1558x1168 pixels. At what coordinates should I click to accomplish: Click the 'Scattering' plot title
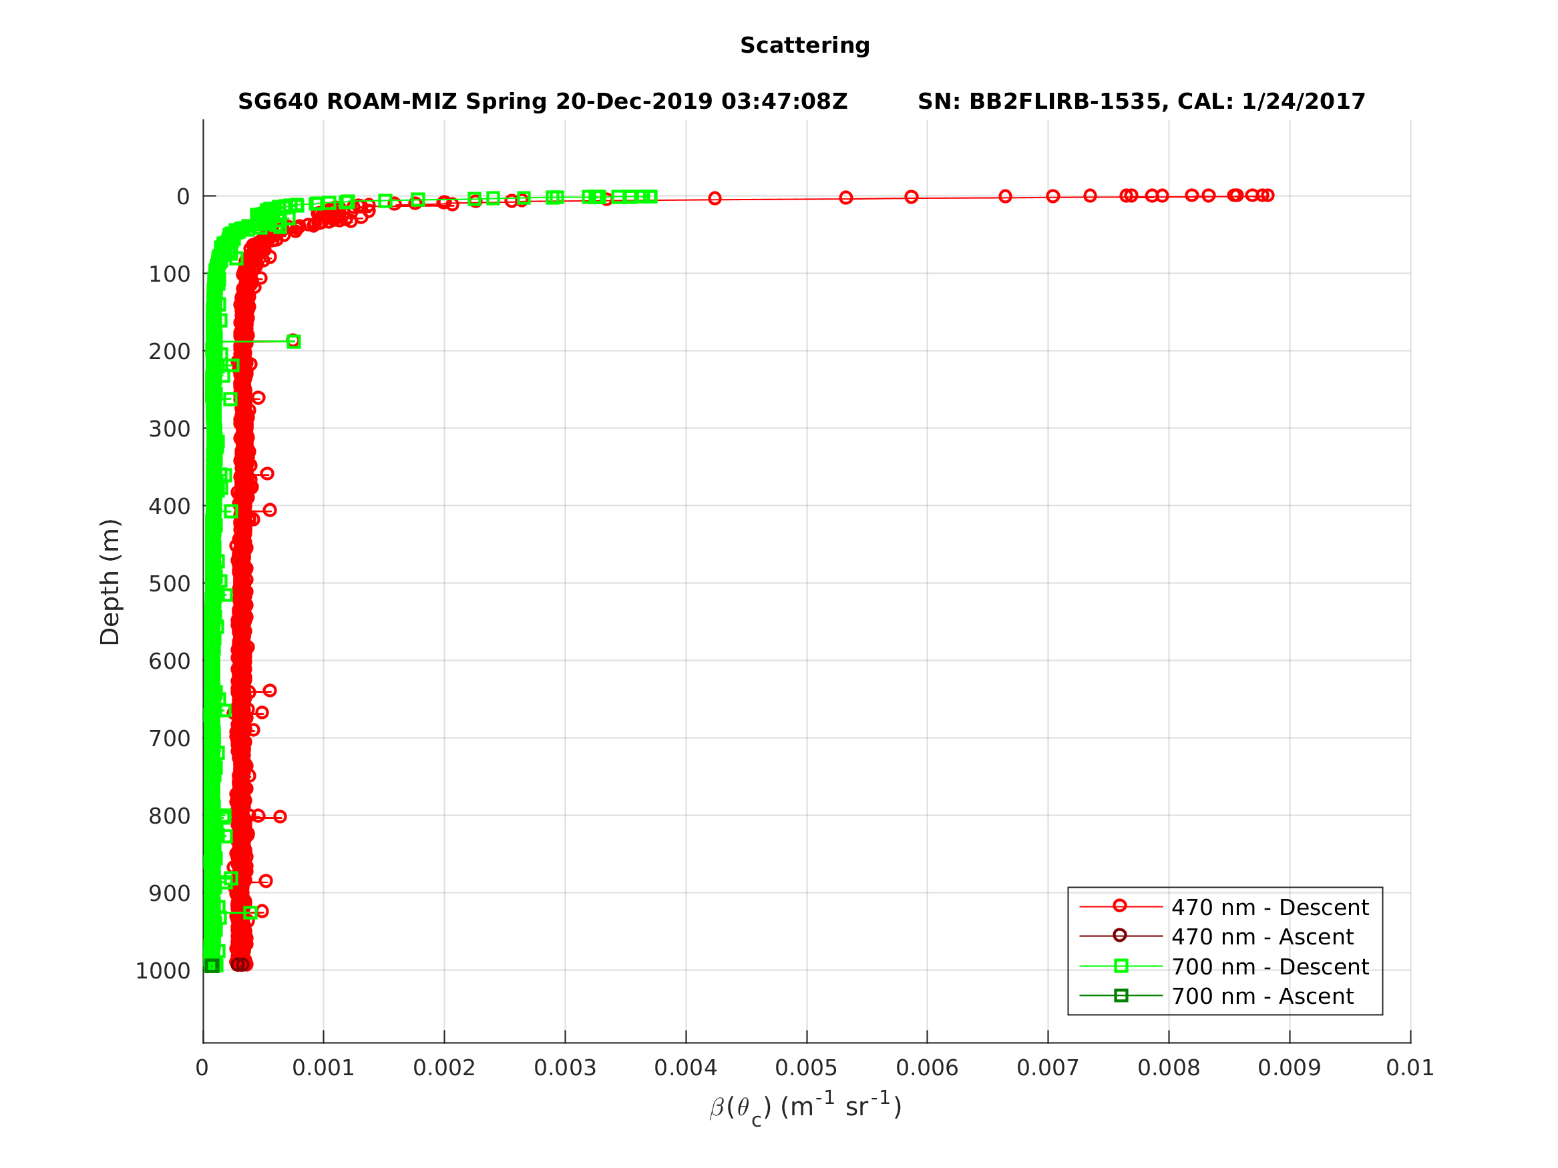804,46
